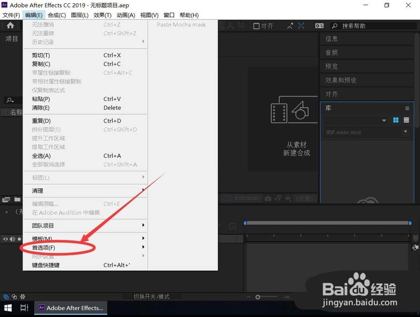
Task: Open the 帮助(H) menu
Action: [x=189, y=15]
